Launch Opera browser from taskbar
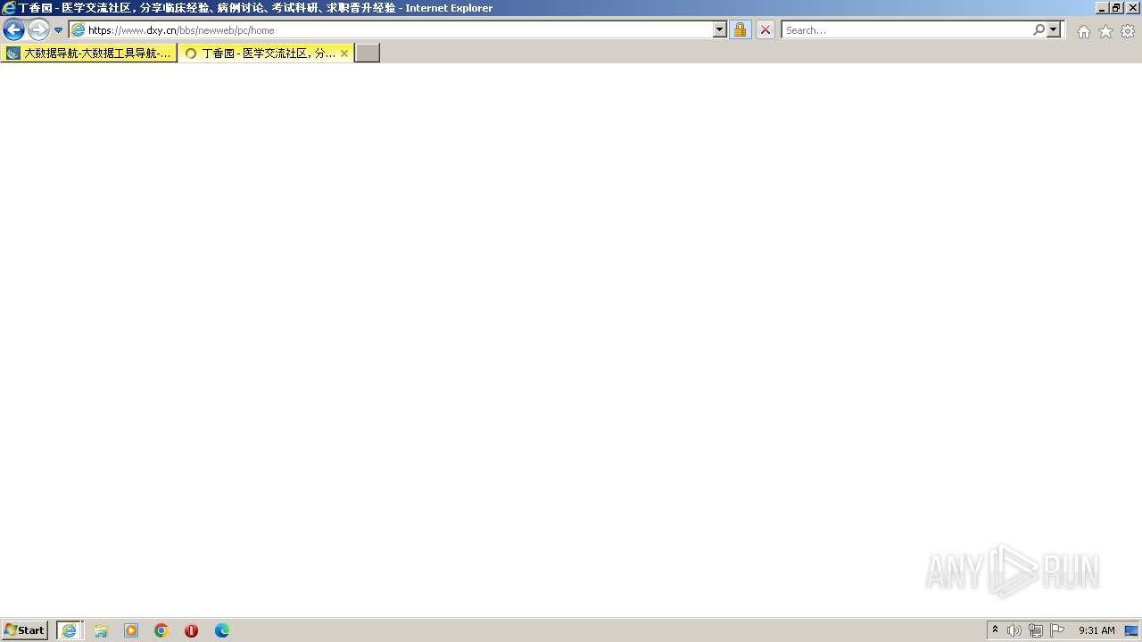This screenshot has height=642, width=1142. click(x=191, y=630)
